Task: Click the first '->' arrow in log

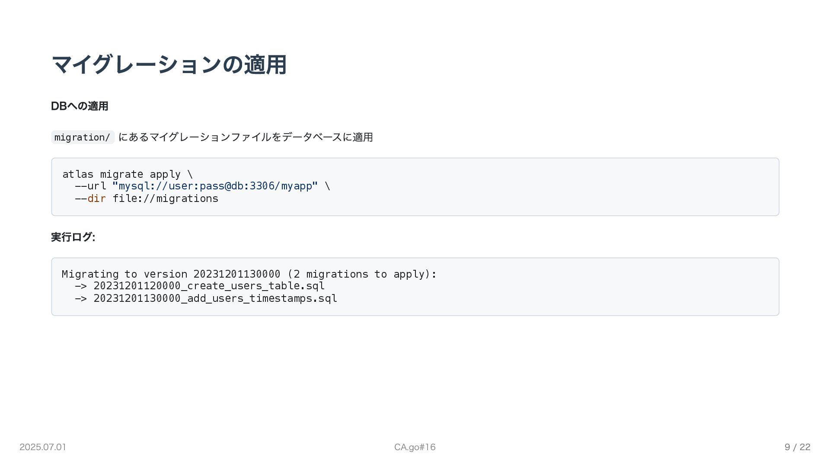Action: click(81, 286)
